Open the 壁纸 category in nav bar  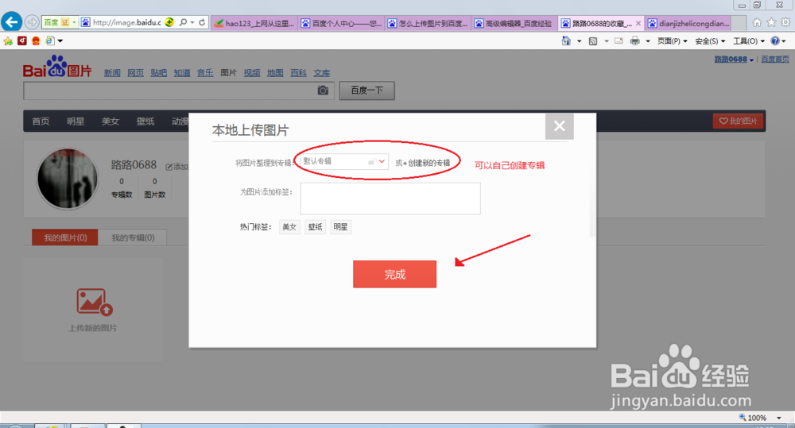click(x=145, y=121)
